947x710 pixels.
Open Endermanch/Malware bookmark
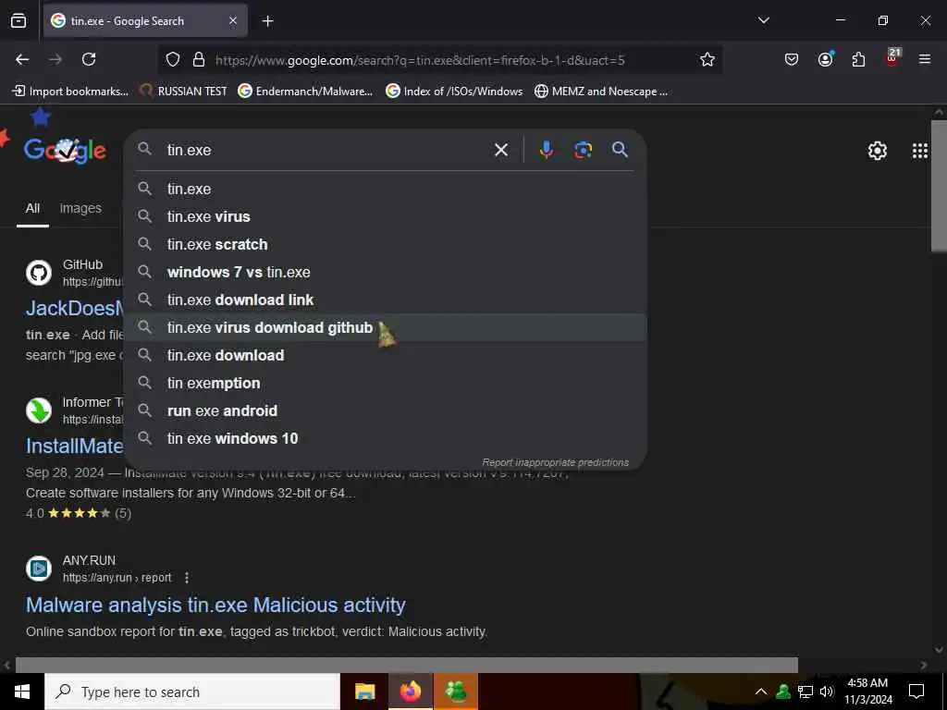(305, 92)
